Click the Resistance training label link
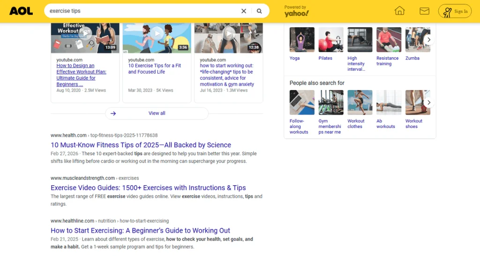Viewport: 480px width, 256px height. coord(388,61)
